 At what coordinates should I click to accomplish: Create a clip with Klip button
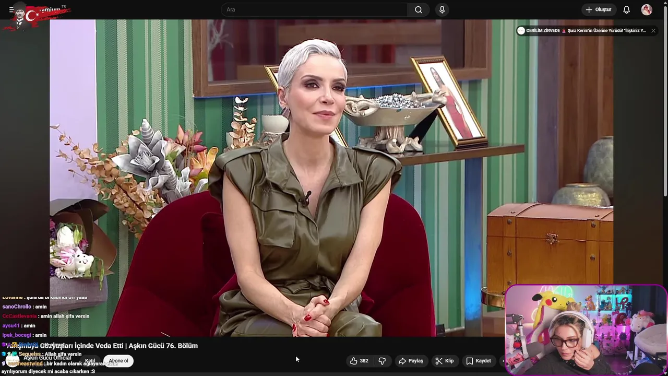445,361
